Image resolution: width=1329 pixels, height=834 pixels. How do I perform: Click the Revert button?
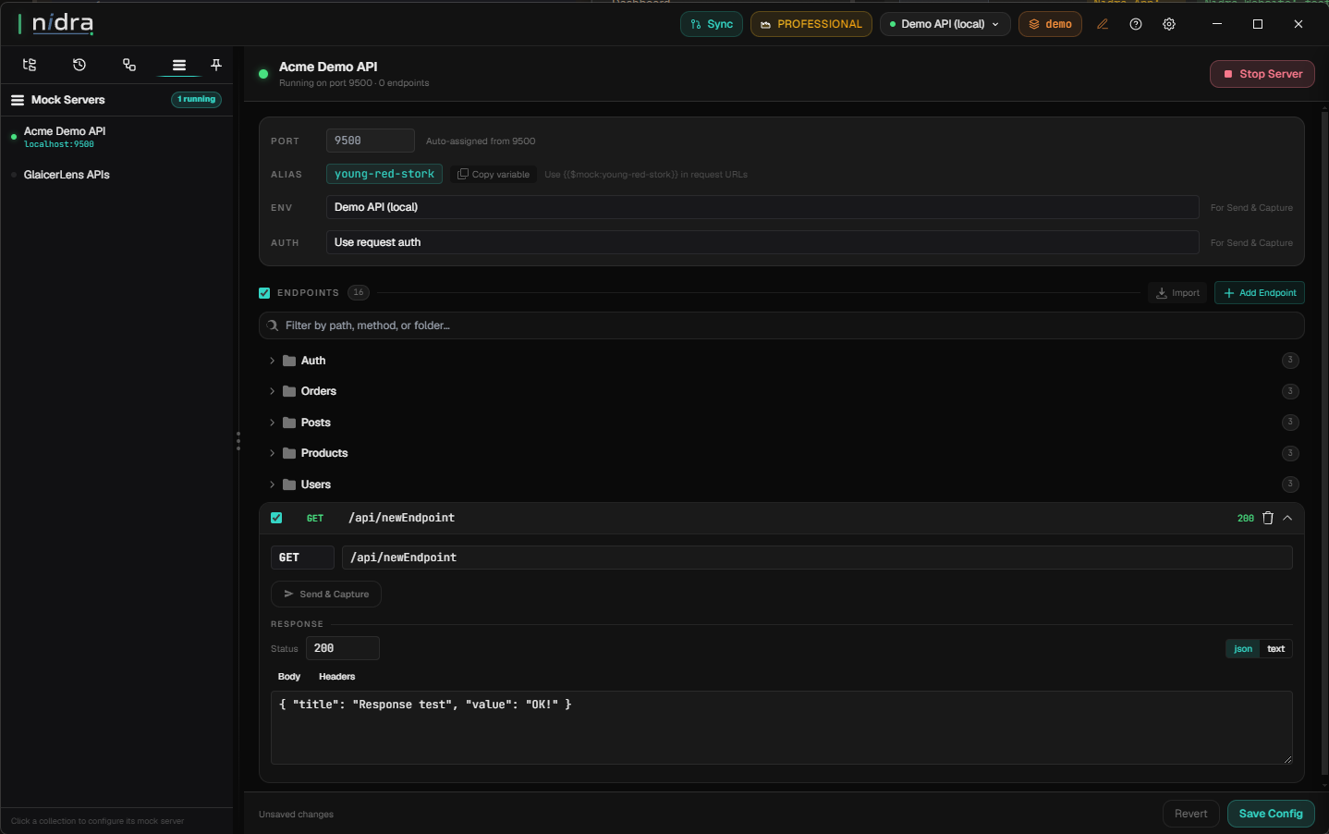[1190, 814]
